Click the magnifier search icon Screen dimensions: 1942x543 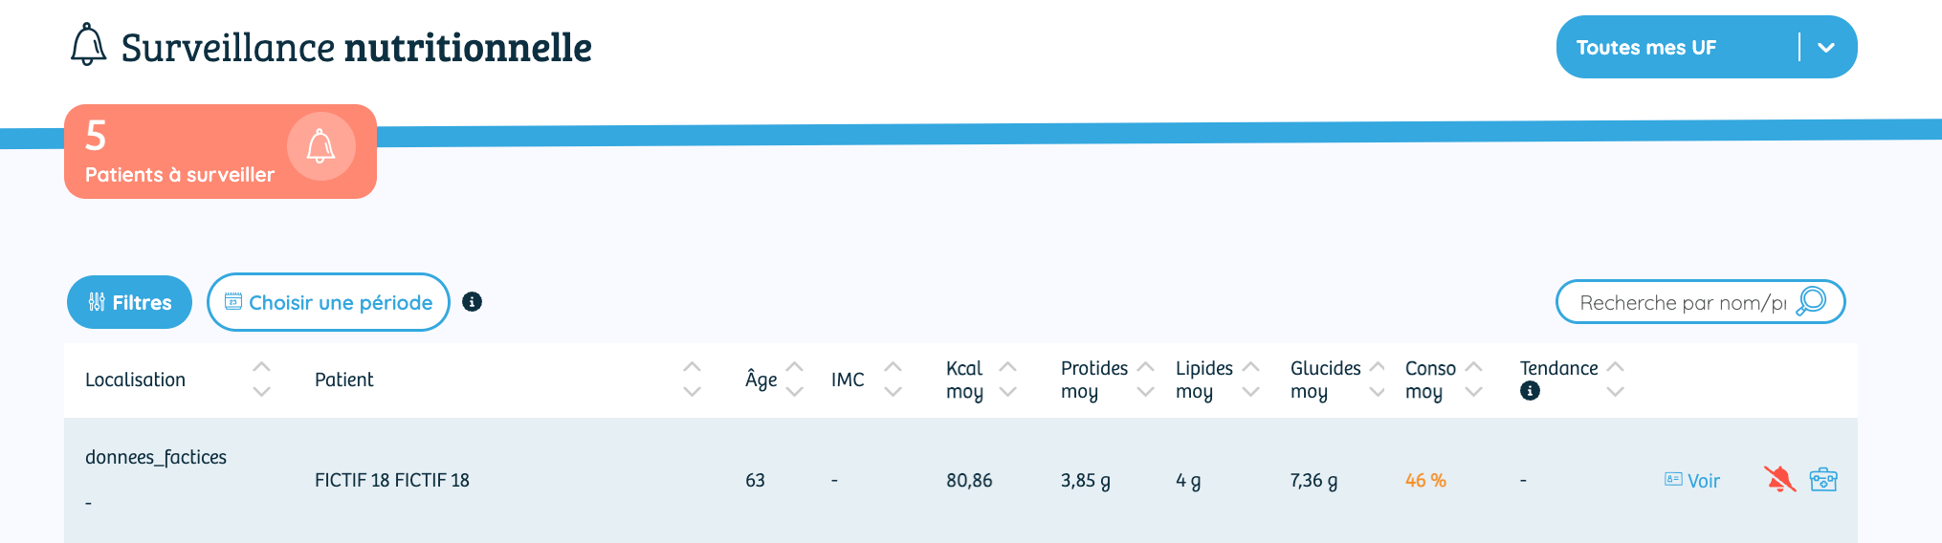coord(1811,301)
